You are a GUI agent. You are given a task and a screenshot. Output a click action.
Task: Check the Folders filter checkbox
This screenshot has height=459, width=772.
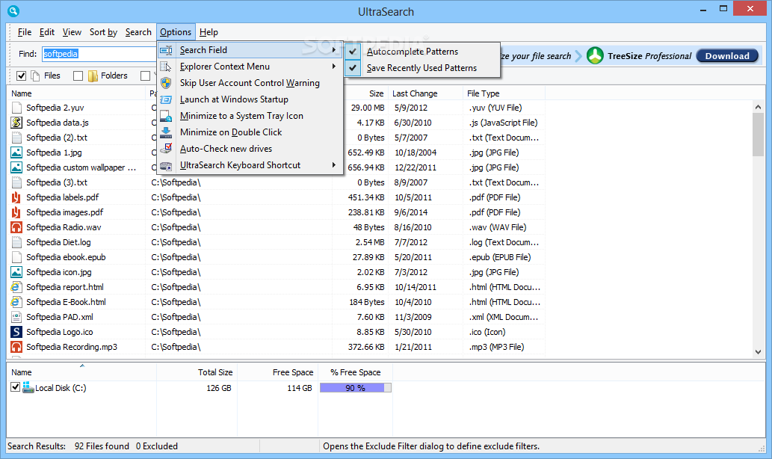coord(78,76)
